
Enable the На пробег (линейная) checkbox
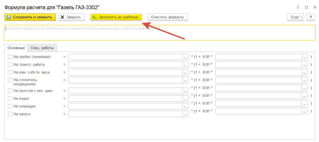tap(10, 57)
